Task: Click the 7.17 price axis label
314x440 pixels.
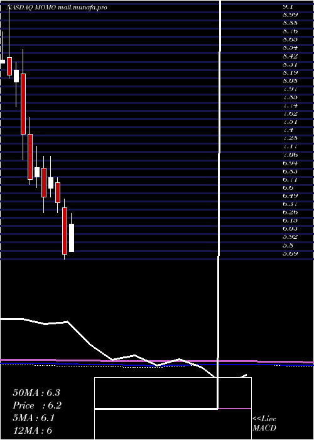Action: tap(290, 146)
